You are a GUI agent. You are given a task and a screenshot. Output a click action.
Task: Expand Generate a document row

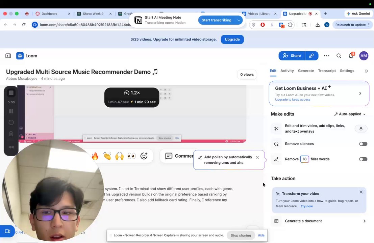[319, 221]
